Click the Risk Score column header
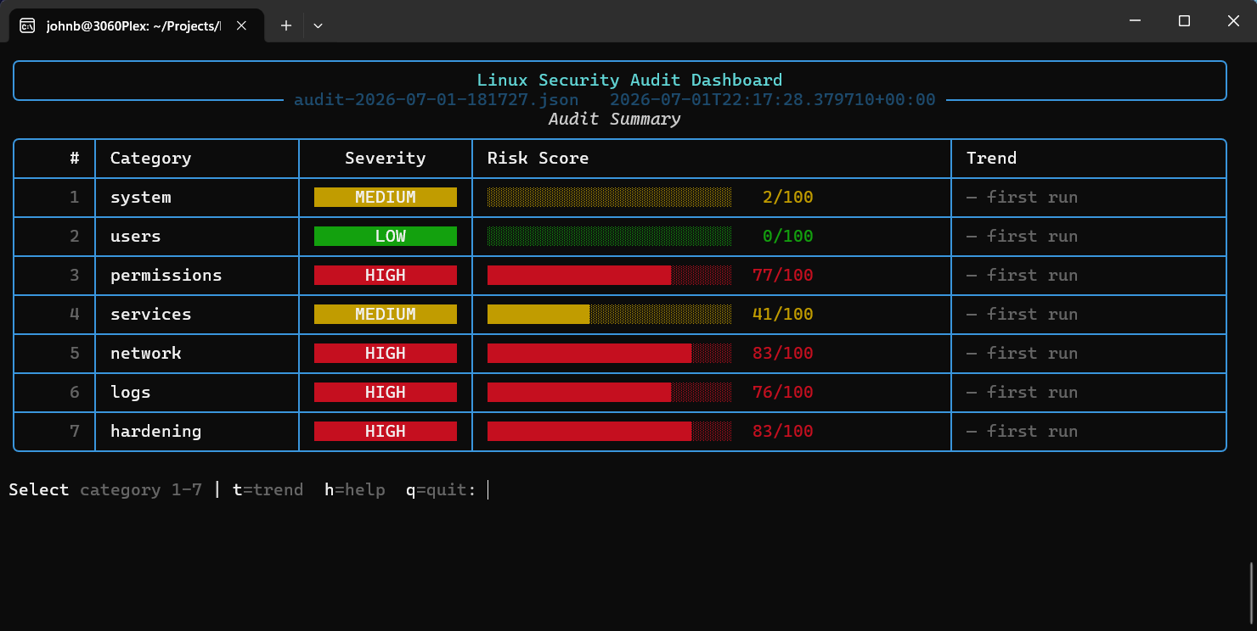 click(x=538, y=159)
